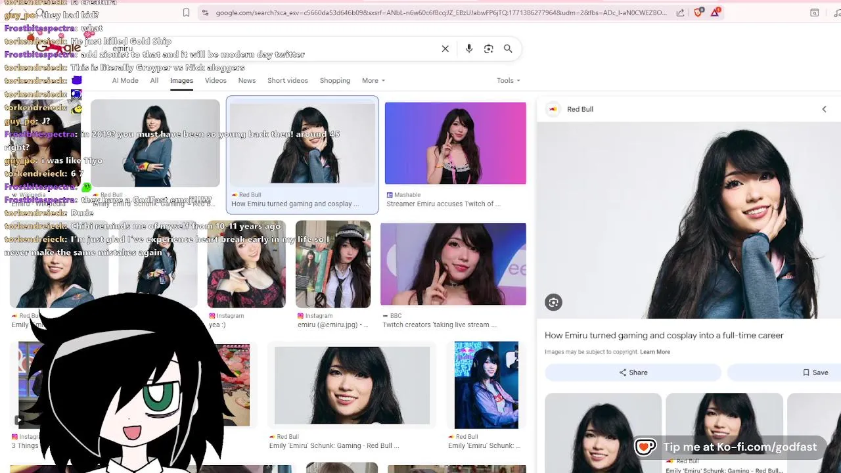Open the Tools dropdown

click(508, 81)
